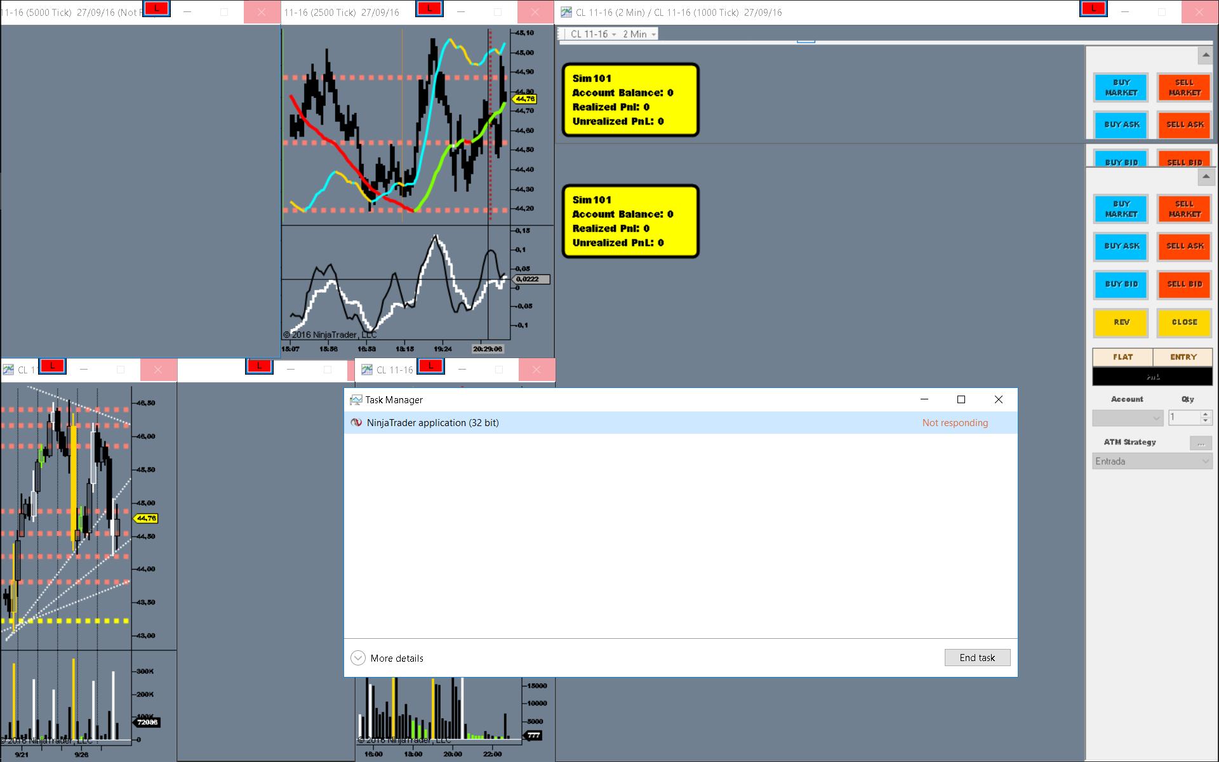The width and height of the screenshot is (1219, 762).
Task: Click the yellow 44,76 price marker on the 2500 Tick chart
Action: pyautogui.click(x=525, y=99)
